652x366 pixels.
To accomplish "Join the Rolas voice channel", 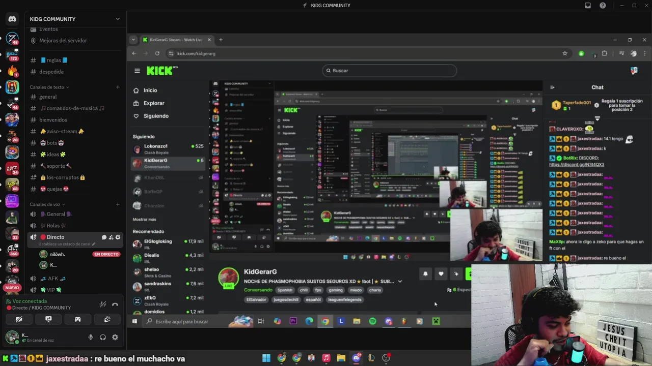I will click(x=53, y=226).
